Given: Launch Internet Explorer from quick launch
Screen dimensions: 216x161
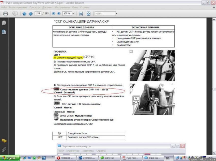Looking at the screenshot, I should 24,158.
